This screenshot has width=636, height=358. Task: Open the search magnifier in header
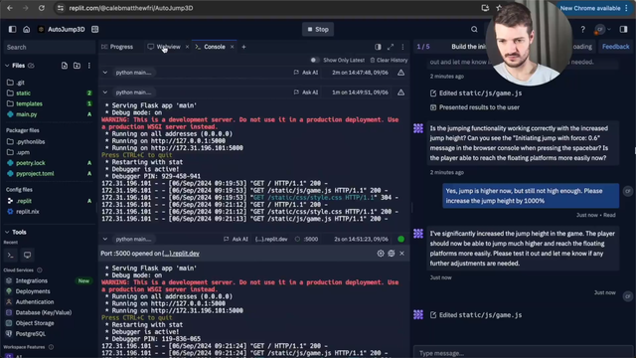[474, 29]
